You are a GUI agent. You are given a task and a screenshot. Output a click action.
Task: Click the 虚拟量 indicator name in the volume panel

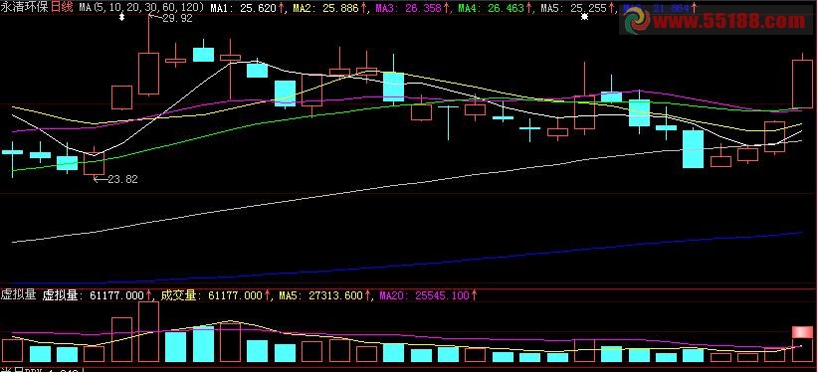click(x=18, y=294)
